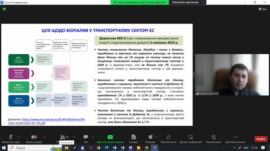Open the Чат chat icon
Image resolution: width=270 pixels, height=151 pixels.
(86, 137)
